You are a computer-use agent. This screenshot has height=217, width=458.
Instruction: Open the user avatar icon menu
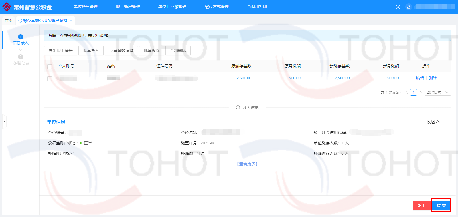408,7
